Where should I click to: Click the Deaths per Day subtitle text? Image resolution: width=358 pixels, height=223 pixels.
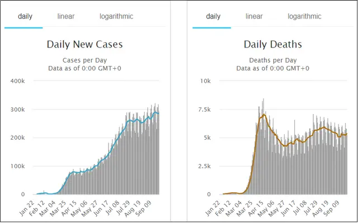[273, 60]
